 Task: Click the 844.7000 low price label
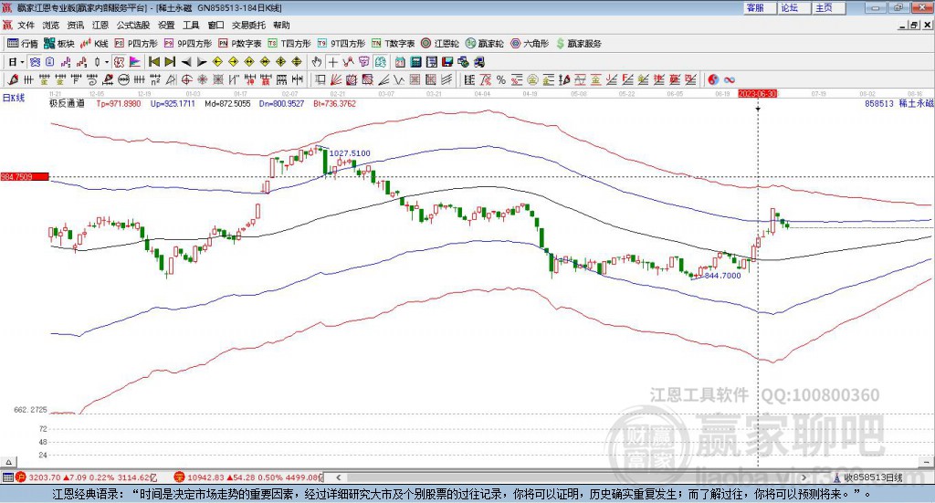(x=723, y=276)
